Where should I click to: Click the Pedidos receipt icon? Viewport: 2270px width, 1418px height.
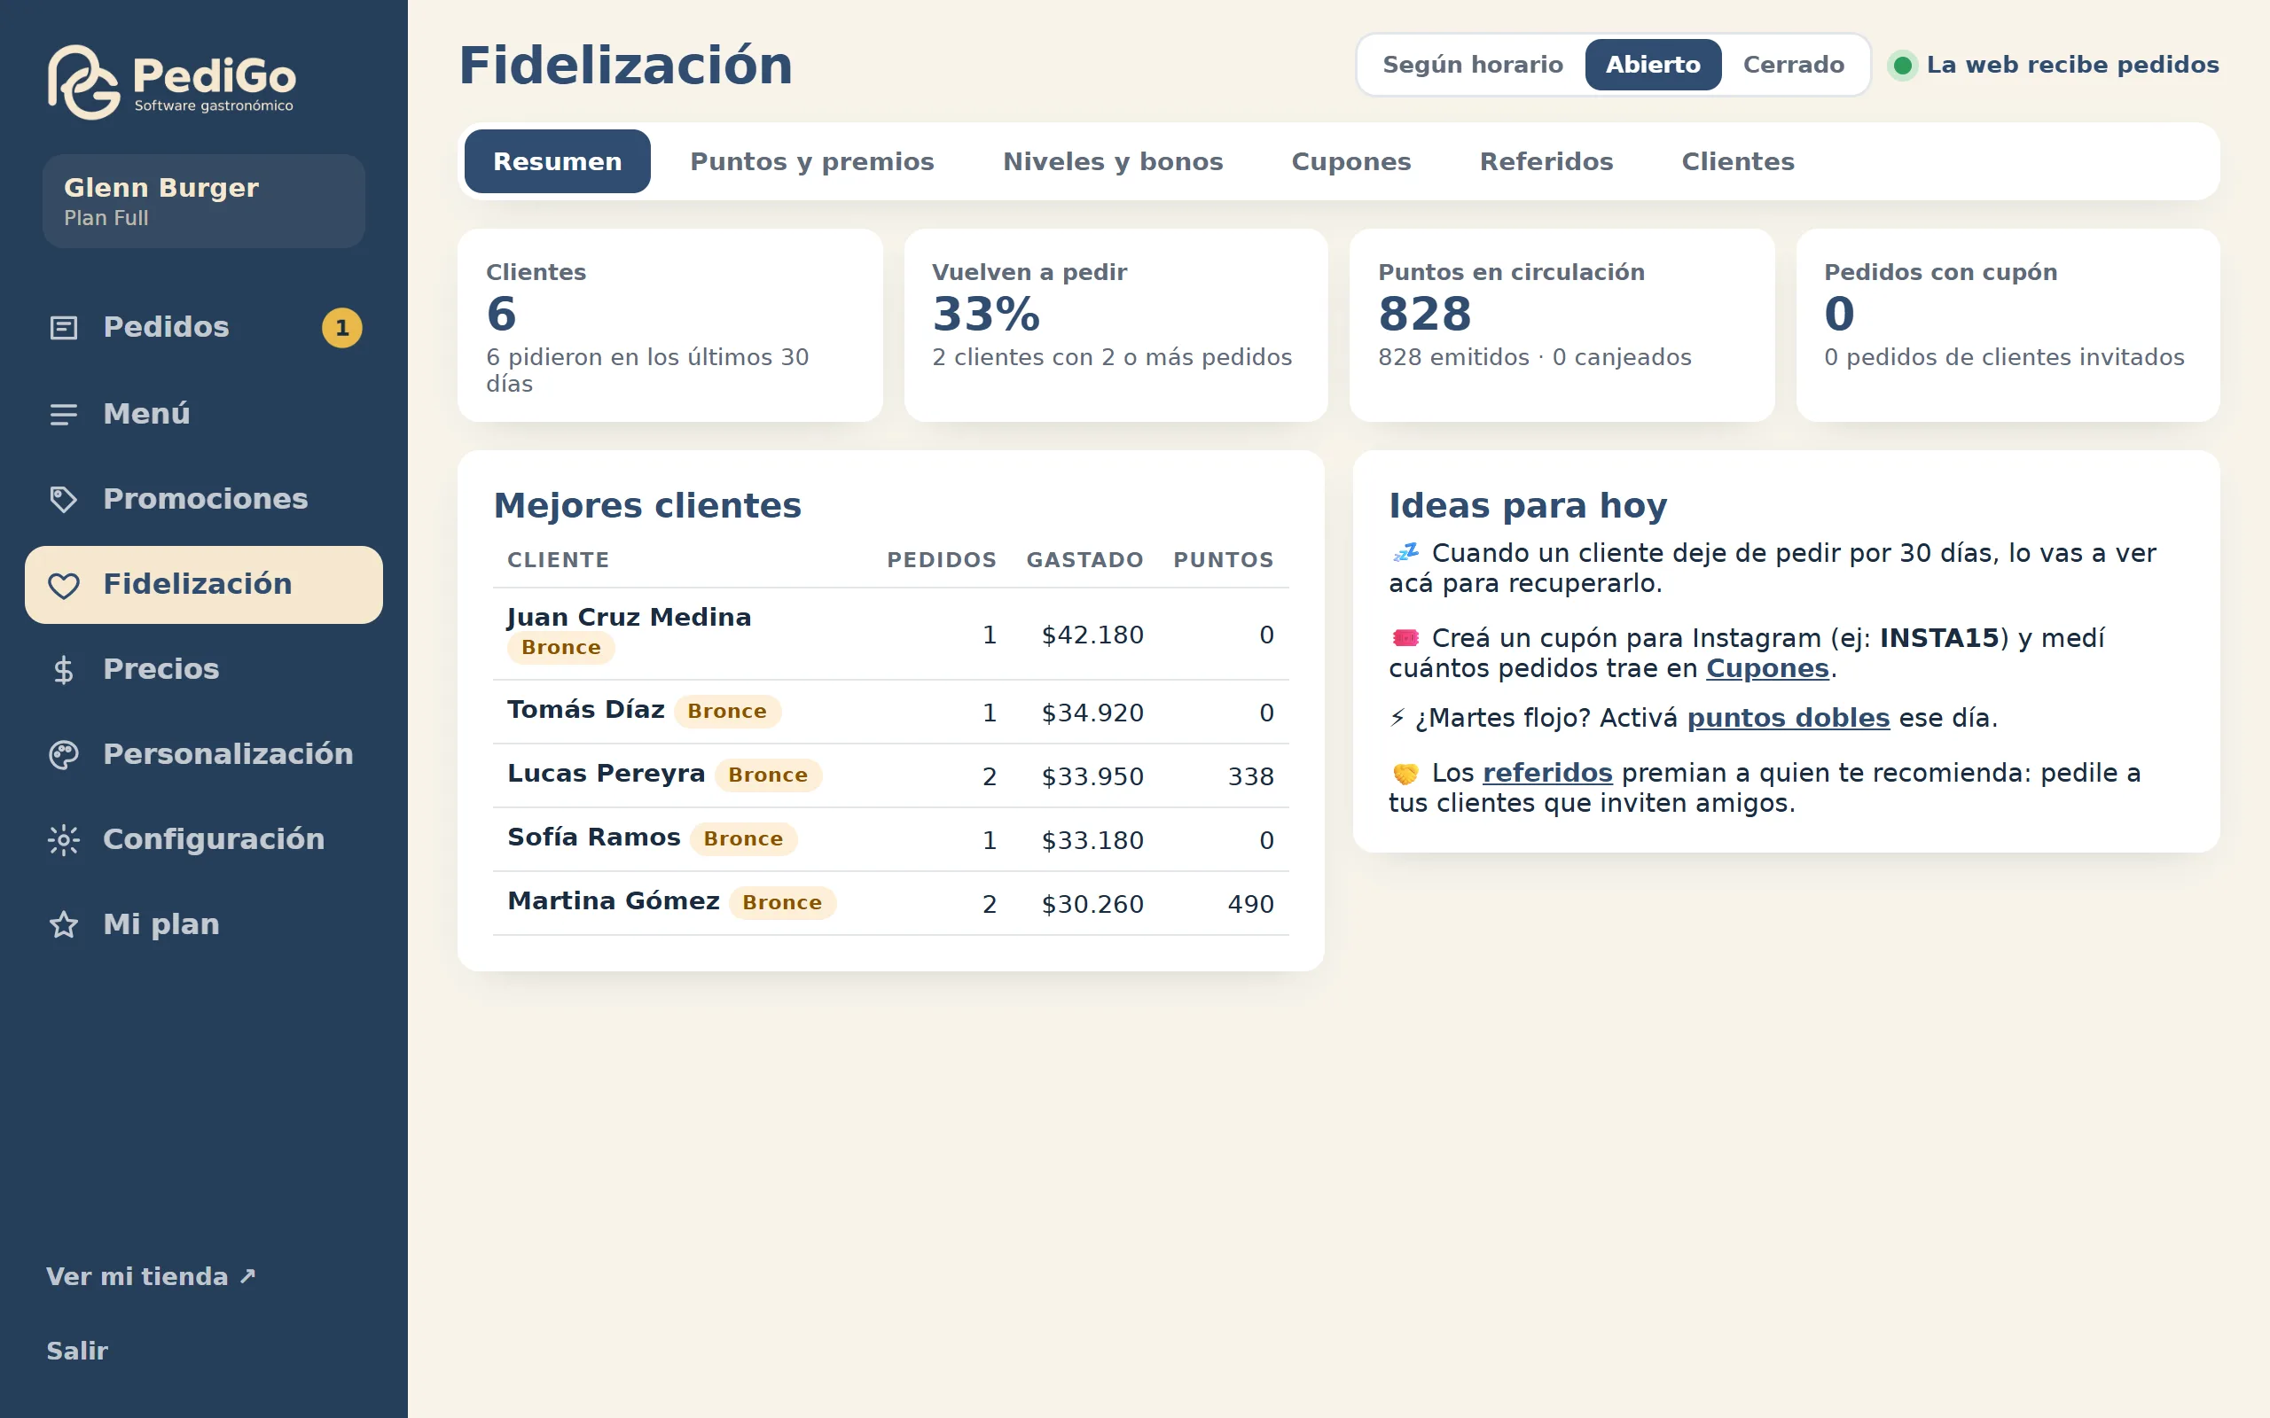pyautogui.click(x=63, y=327)
